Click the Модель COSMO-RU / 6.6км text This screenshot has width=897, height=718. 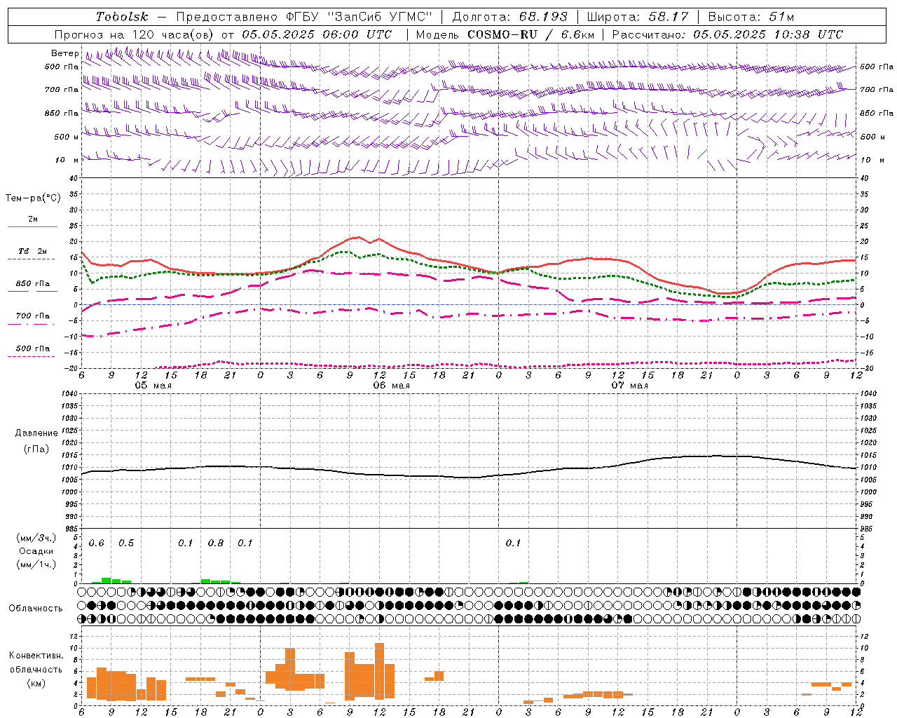tap(505, 34)
